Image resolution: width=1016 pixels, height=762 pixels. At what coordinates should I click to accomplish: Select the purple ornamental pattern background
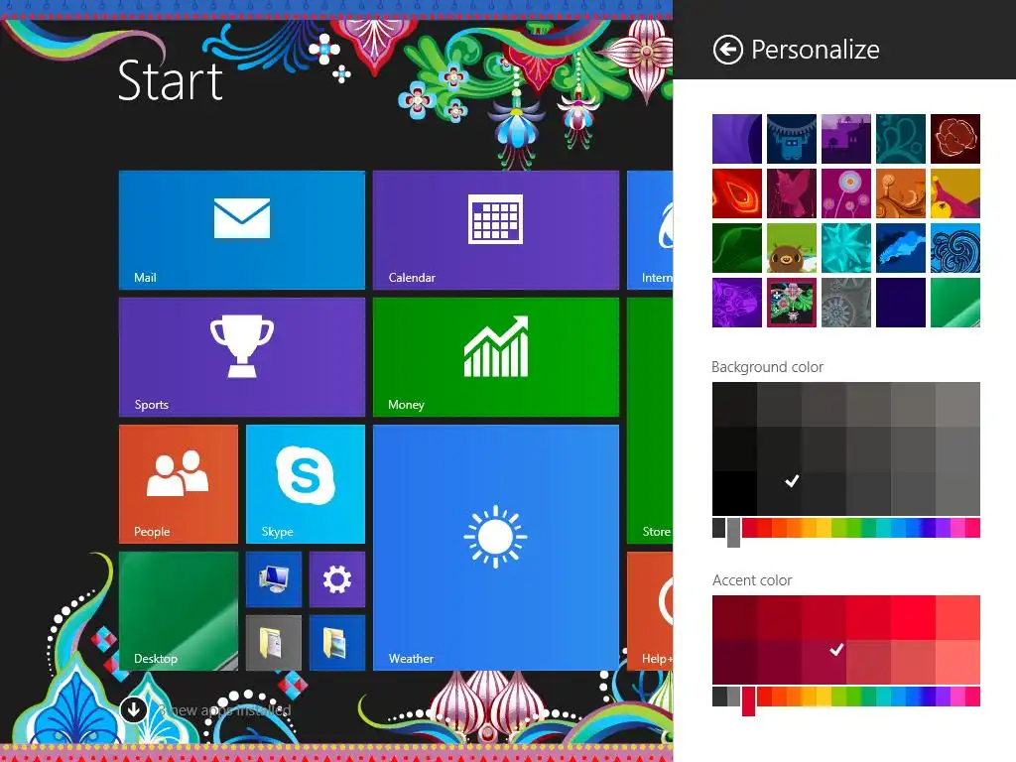pos(737,303)
